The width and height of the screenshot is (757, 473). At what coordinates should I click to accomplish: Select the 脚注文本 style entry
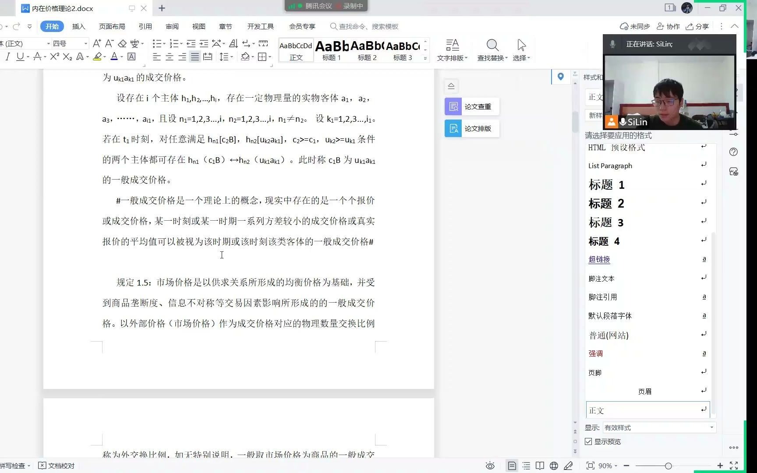pos(647,279)
